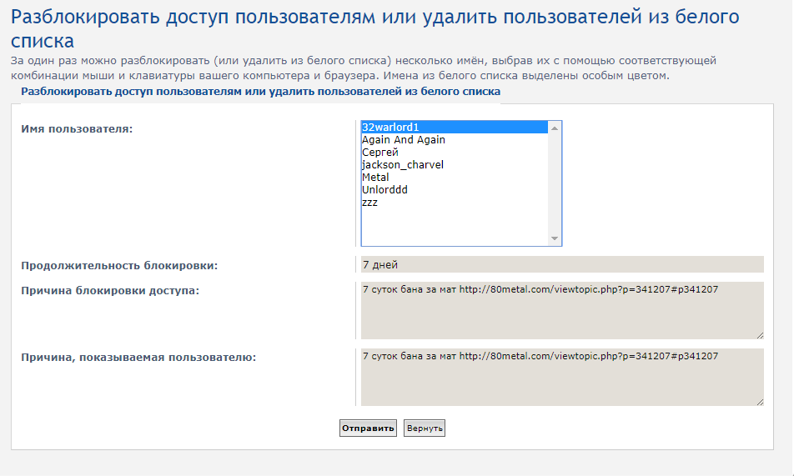Click the Имя пользователя label
The image size is (794, 476).
pyautogui.click(x=77, y=129)
